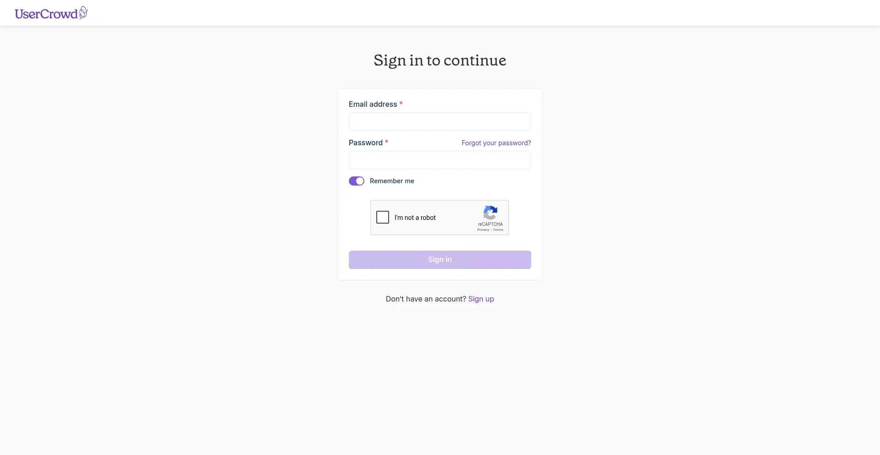The width and height of the screenshot is (880, 455).
Task: Click inside the Password input field
Action: tap(440, 159)
